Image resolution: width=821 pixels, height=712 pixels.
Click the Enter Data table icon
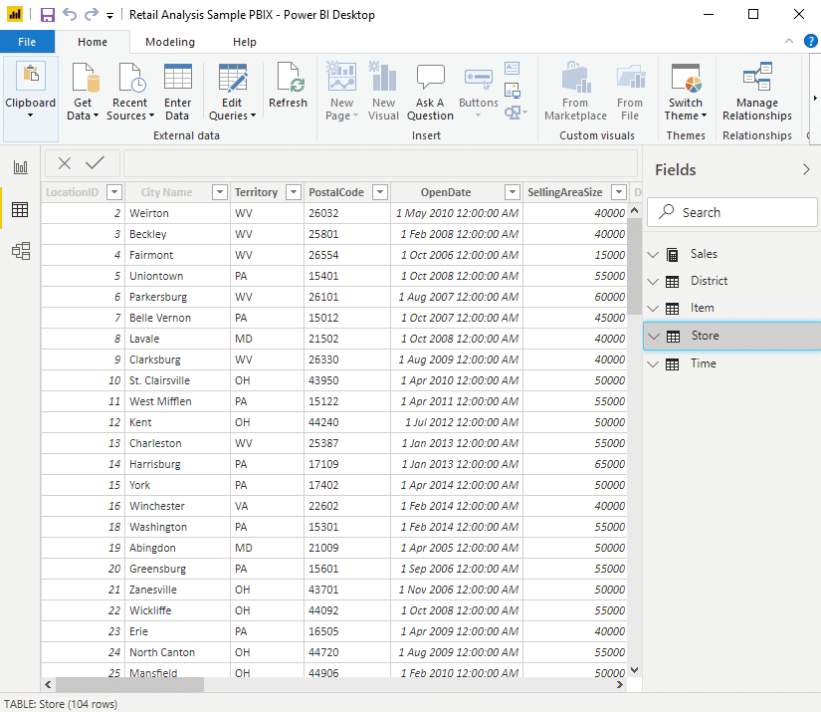click(178, 77)
